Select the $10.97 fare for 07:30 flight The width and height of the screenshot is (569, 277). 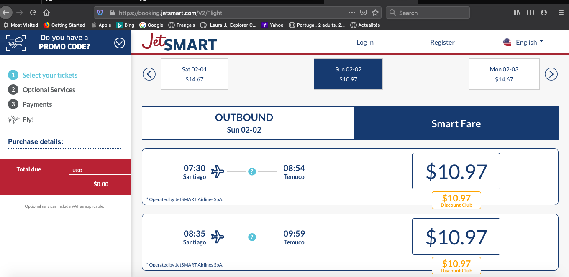coord(456,171)
